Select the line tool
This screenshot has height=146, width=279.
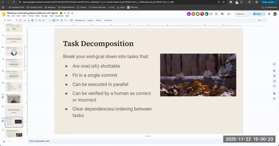click(x=65, y=20)
